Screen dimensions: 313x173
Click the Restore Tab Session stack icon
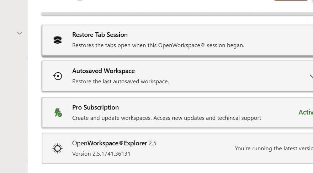(x=58, y=40)
